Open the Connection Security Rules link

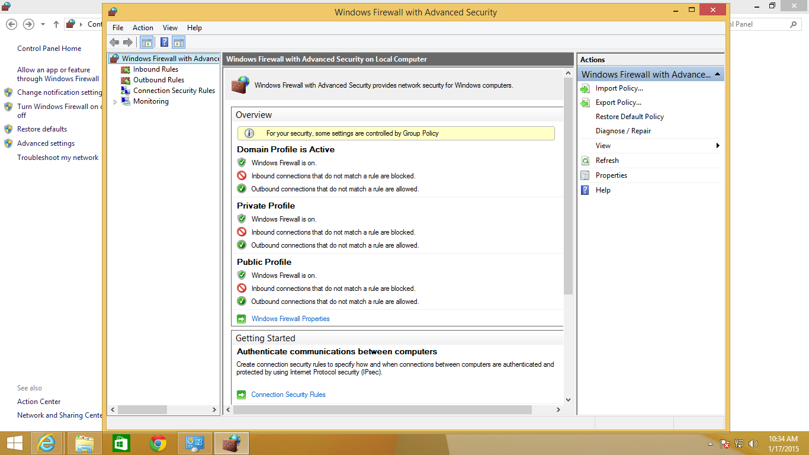pos(288,395)
